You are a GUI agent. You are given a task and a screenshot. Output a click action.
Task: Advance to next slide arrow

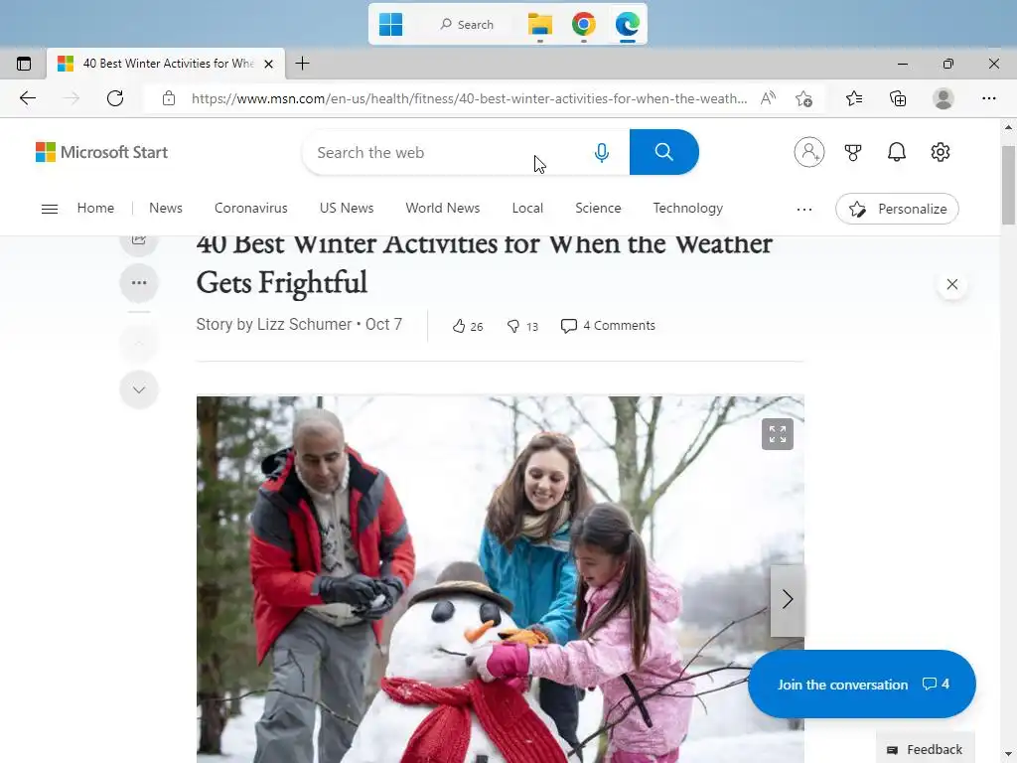[x=788, y=599]
